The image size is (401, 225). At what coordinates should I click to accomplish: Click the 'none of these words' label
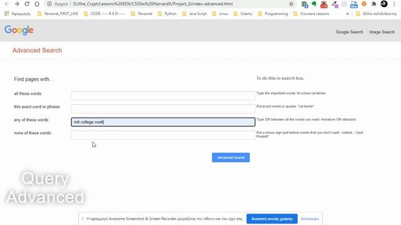[33, 133]
